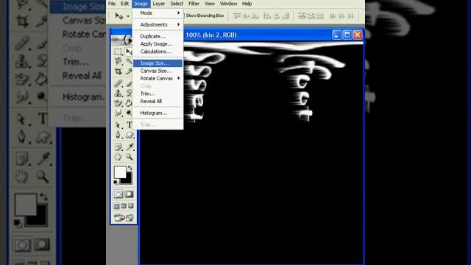The width and height of the screenshot is (471, 265).
Task: Expand the Adjustments submenu
Action: (157, 24)
